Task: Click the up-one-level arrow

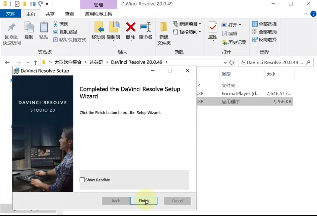Action: [35, 62]
